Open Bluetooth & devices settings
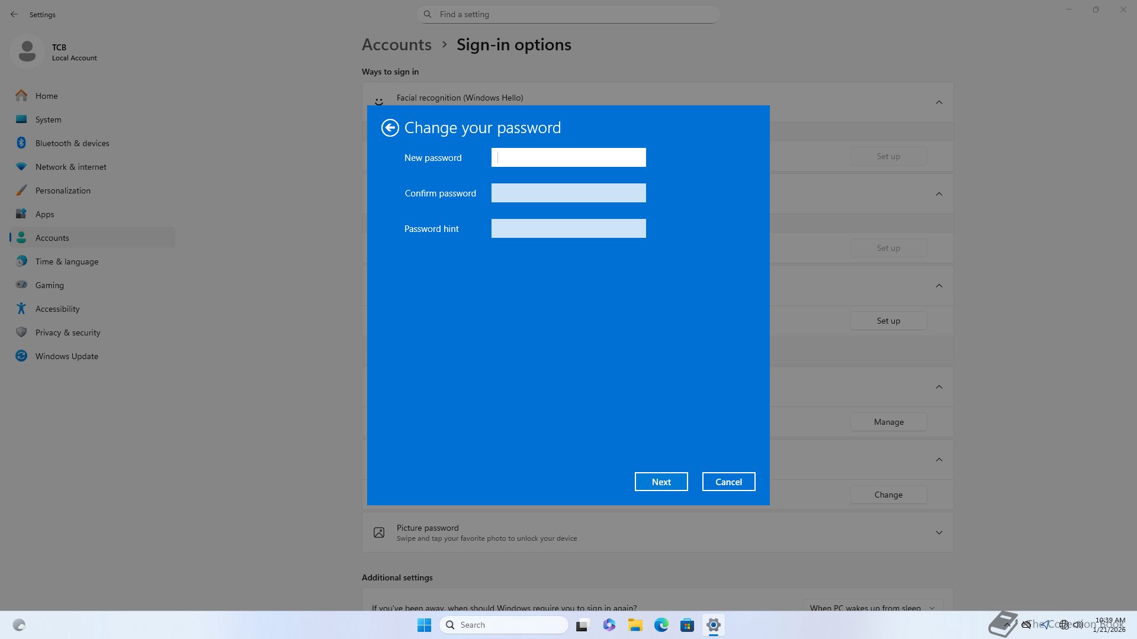 [x=72, y=143]
